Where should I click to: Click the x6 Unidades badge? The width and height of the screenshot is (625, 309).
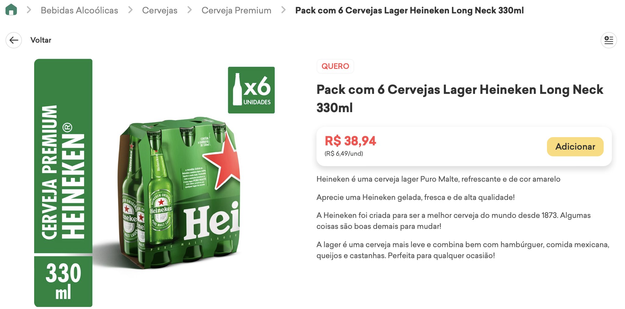(251, 90)
